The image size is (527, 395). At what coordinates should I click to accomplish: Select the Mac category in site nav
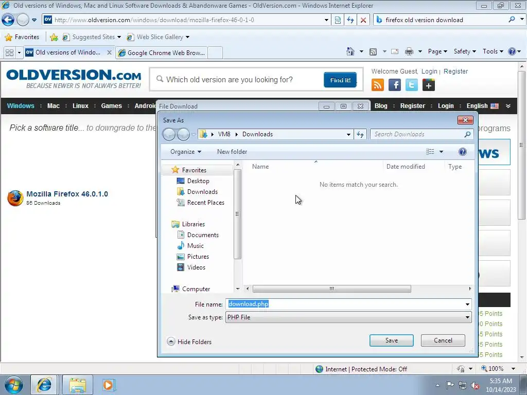(53, 106)
